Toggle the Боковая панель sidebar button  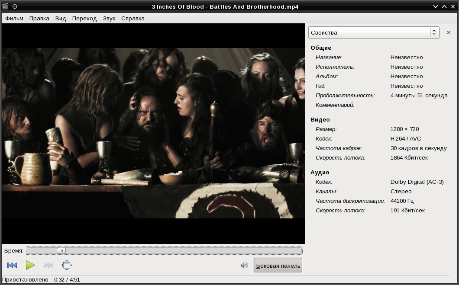(x=278, y=266)
